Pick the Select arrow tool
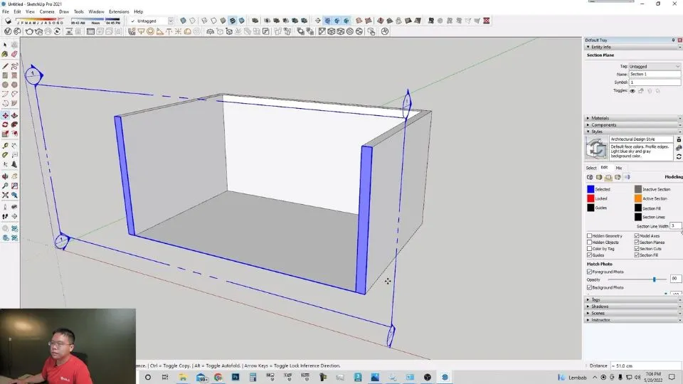Screen dimensions: 683x384 (5, 45)
